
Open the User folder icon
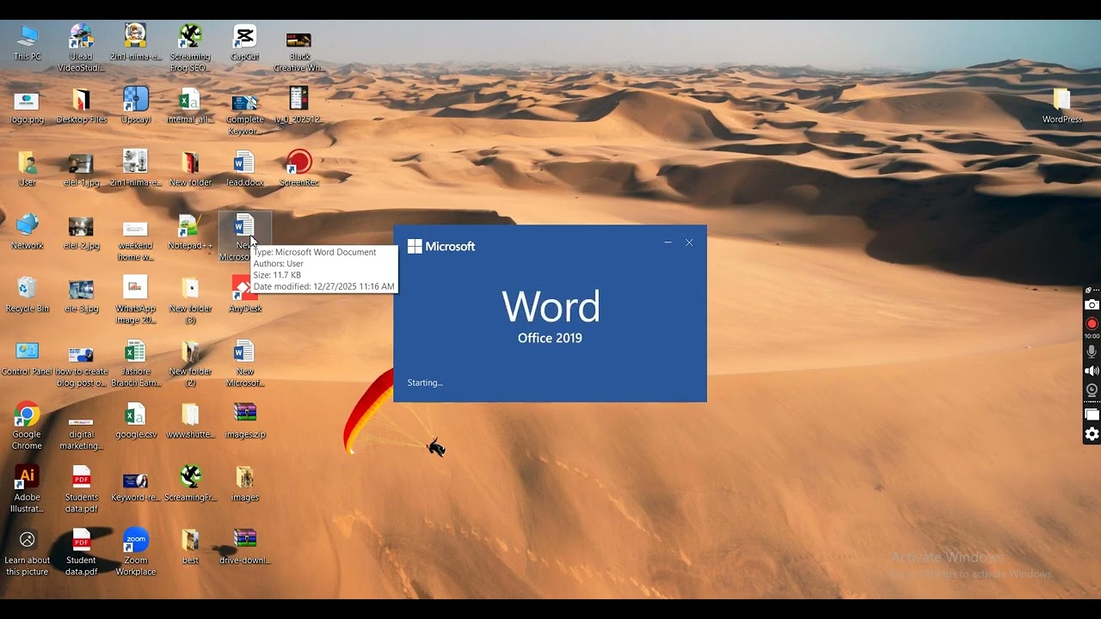point(27,169)
